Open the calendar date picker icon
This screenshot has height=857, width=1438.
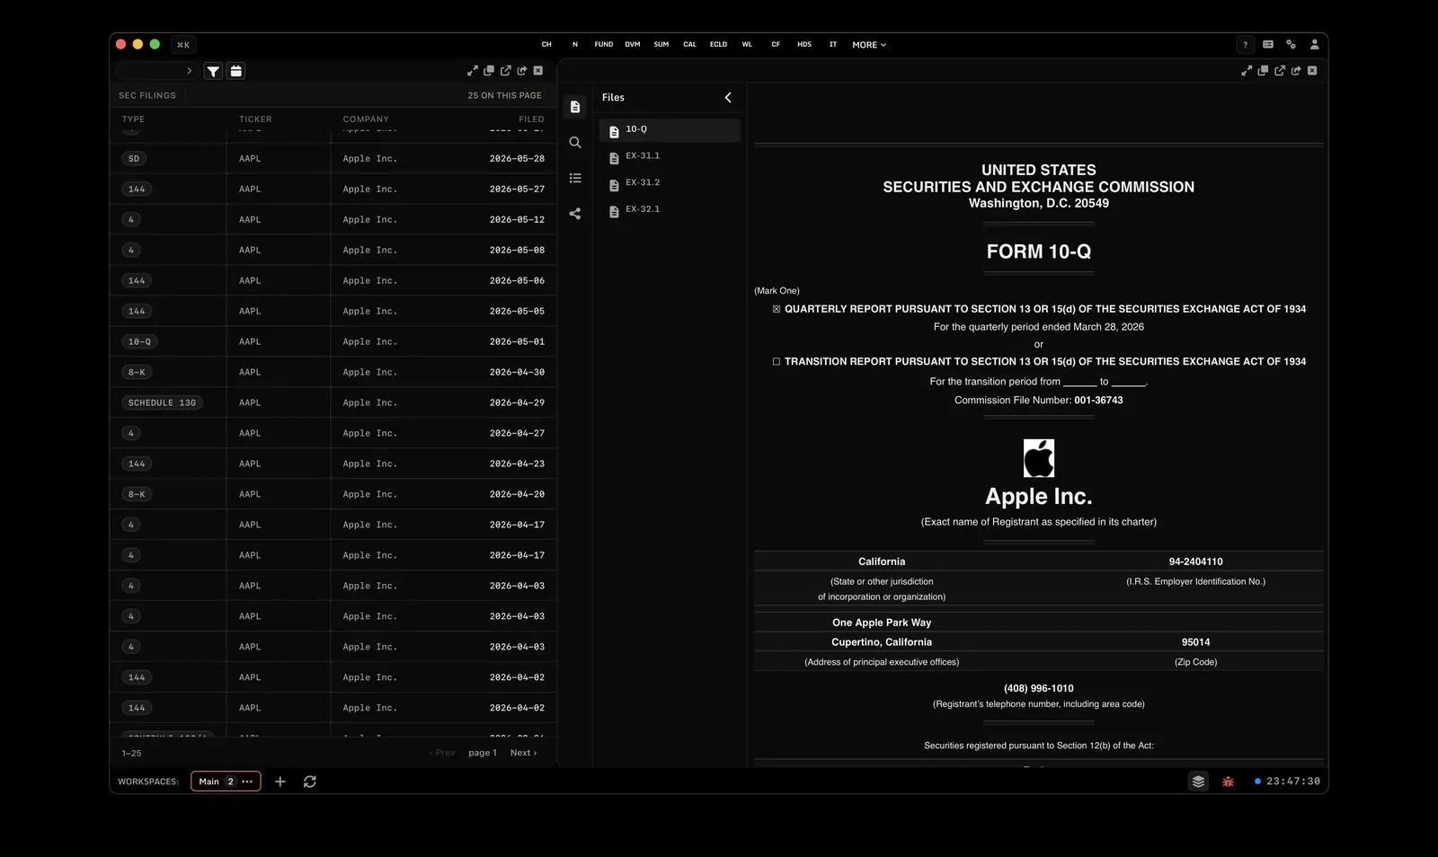pyautogui.click(x=236, y=71)
